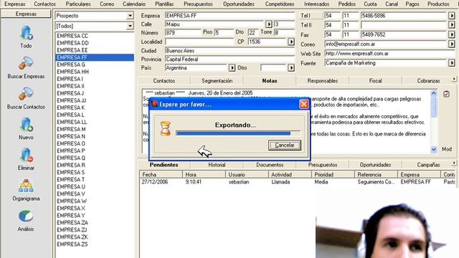Viewport: 459px width, 258px height.
Task: Click the Cancelar button
Action: [285, 145]
